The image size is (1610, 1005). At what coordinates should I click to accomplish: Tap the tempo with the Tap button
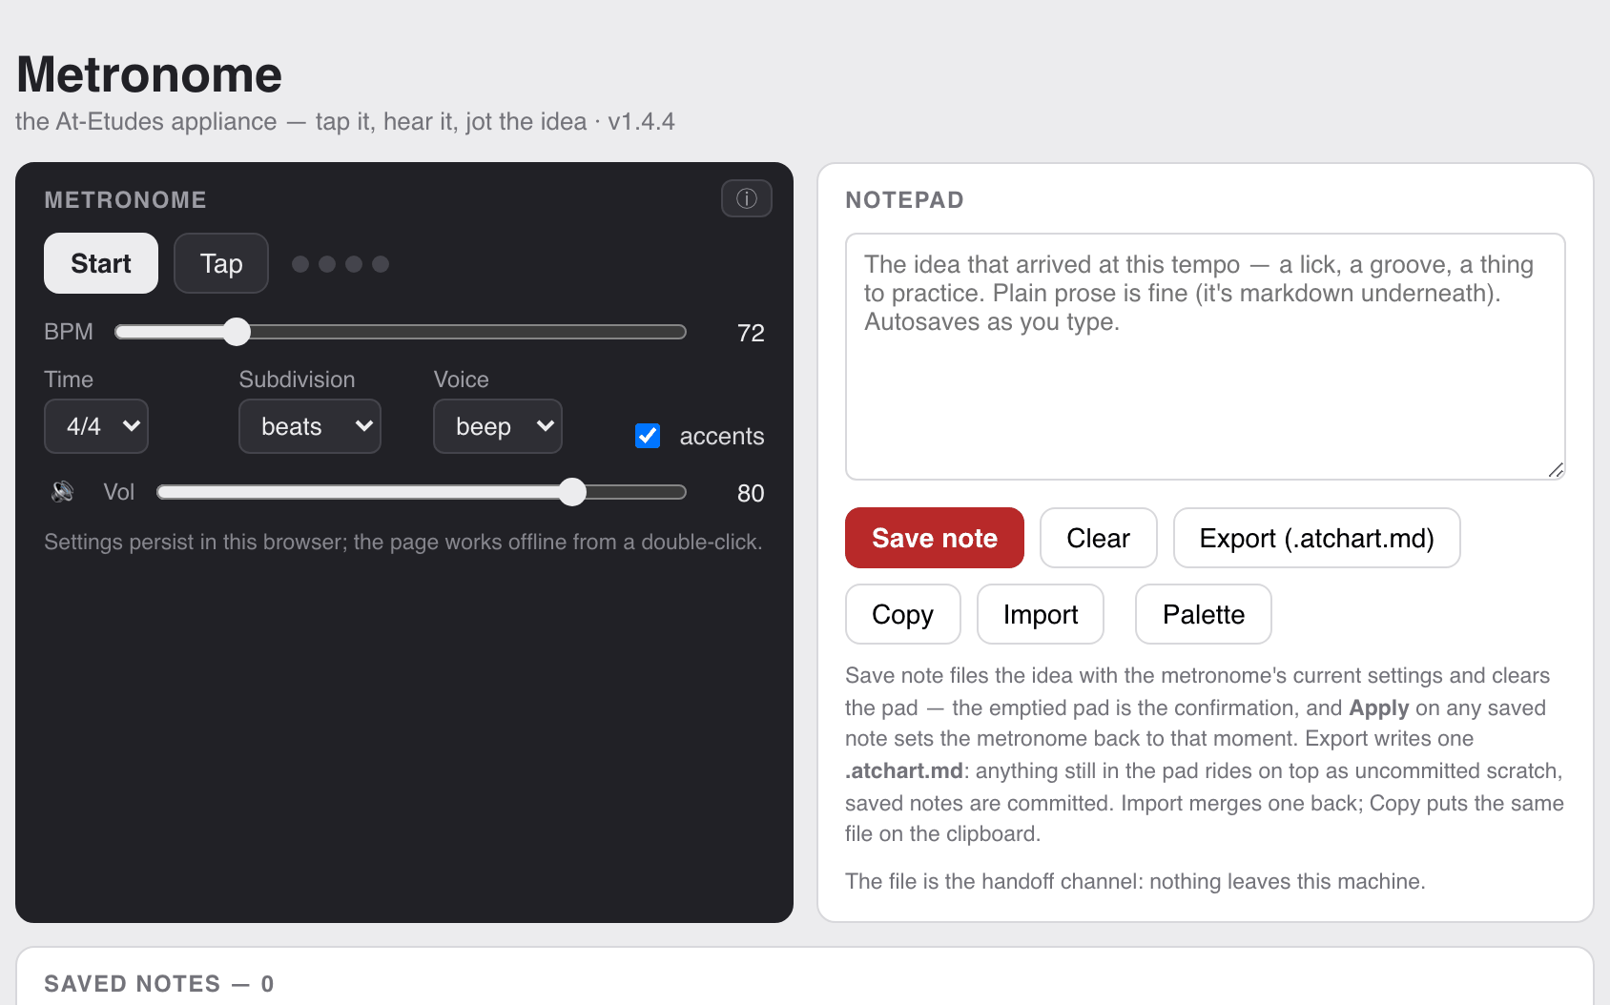coord(221,263)
